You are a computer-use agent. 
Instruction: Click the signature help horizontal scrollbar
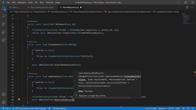(x=104, y=98)
